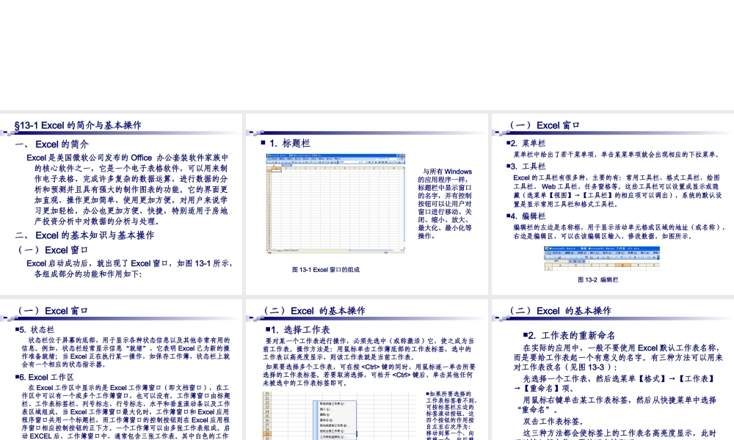
Task: Open the slide with heading 2. 菜单栏
Action: pyautogui.click(x=613, y=204)
